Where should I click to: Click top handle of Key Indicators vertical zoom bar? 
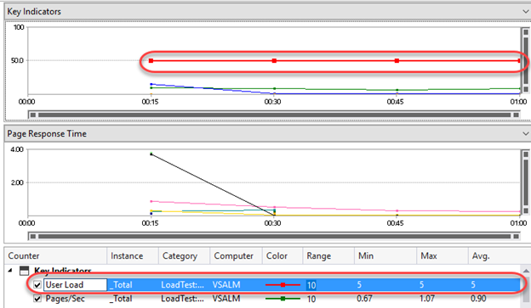pyautogui.click(x=526, y=32)
